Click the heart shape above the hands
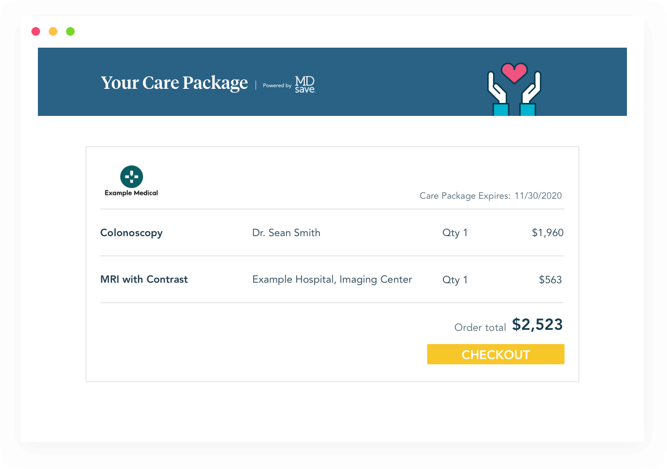Screen dimensions: 667x469 point(513,73)
